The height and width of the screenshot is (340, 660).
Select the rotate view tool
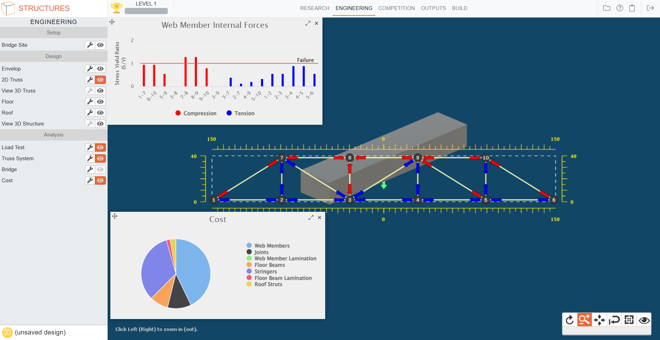click(570, 320)
